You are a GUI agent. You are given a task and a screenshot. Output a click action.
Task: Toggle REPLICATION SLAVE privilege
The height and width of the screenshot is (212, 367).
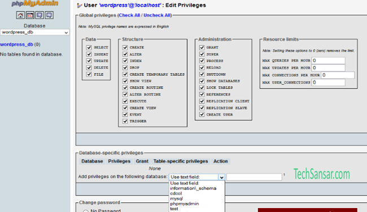(202, 108)
